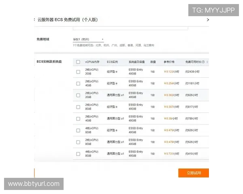Click 经济型 e in the ¥0.254 row
The width and height of the screenshot is (243, 194).
pyautogui.click(x=112, y=83)
